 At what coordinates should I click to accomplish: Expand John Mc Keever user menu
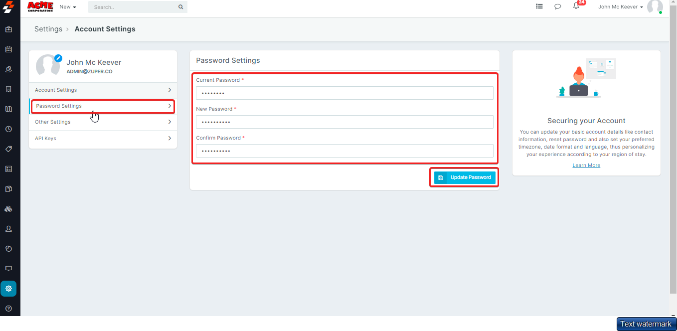point(620,7)
